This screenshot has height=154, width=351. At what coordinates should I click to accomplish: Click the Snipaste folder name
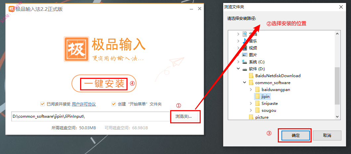(x=270, y=104)
